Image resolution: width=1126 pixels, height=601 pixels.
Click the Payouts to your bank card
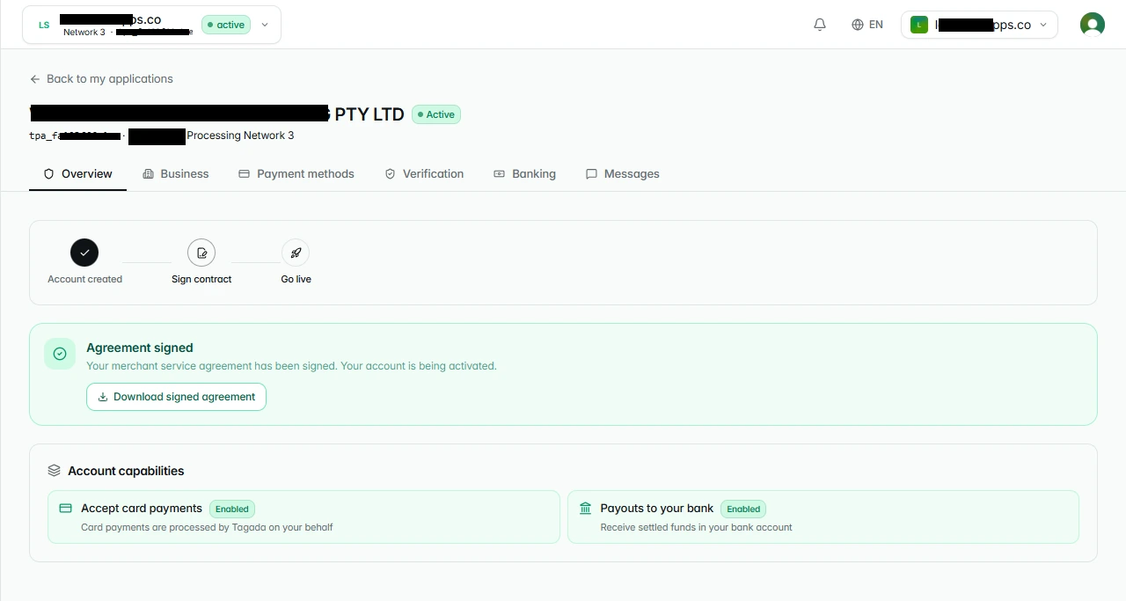[823, 517]
